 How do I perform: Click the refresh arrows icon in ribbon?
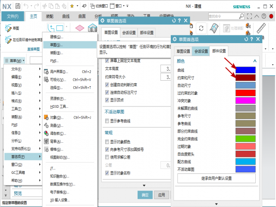click(x=201, y=28)
